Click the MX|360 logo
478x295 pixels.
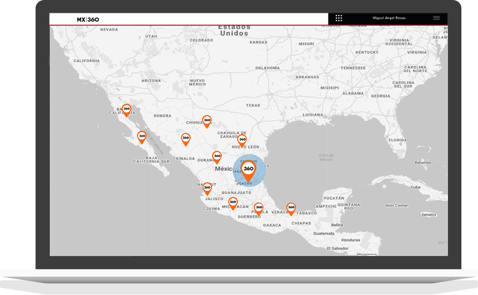[88, 19]
